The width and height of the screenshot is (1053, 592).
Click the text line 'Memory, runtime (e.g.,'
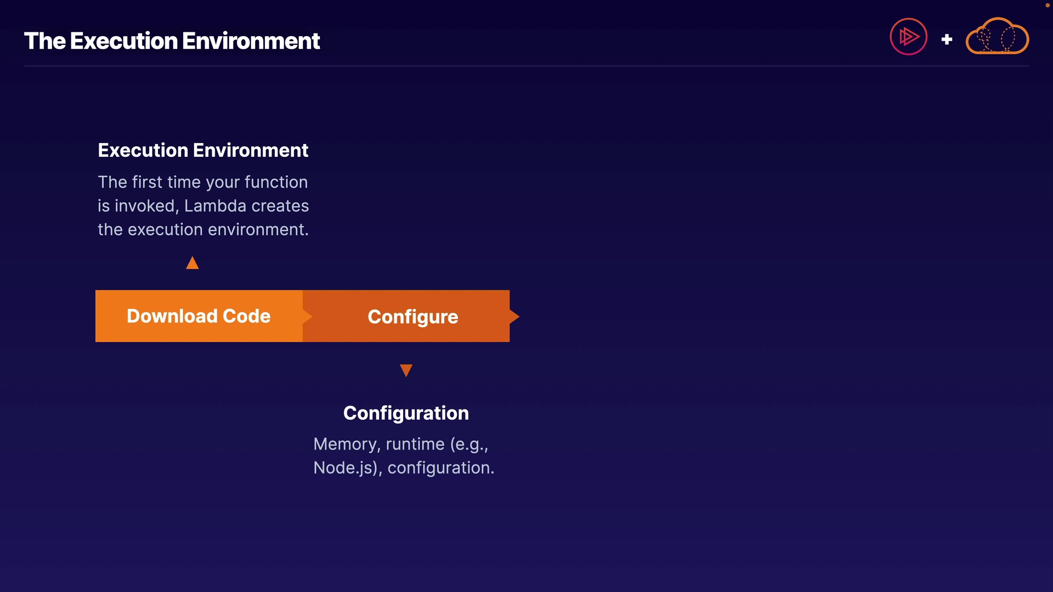point(400,444)
